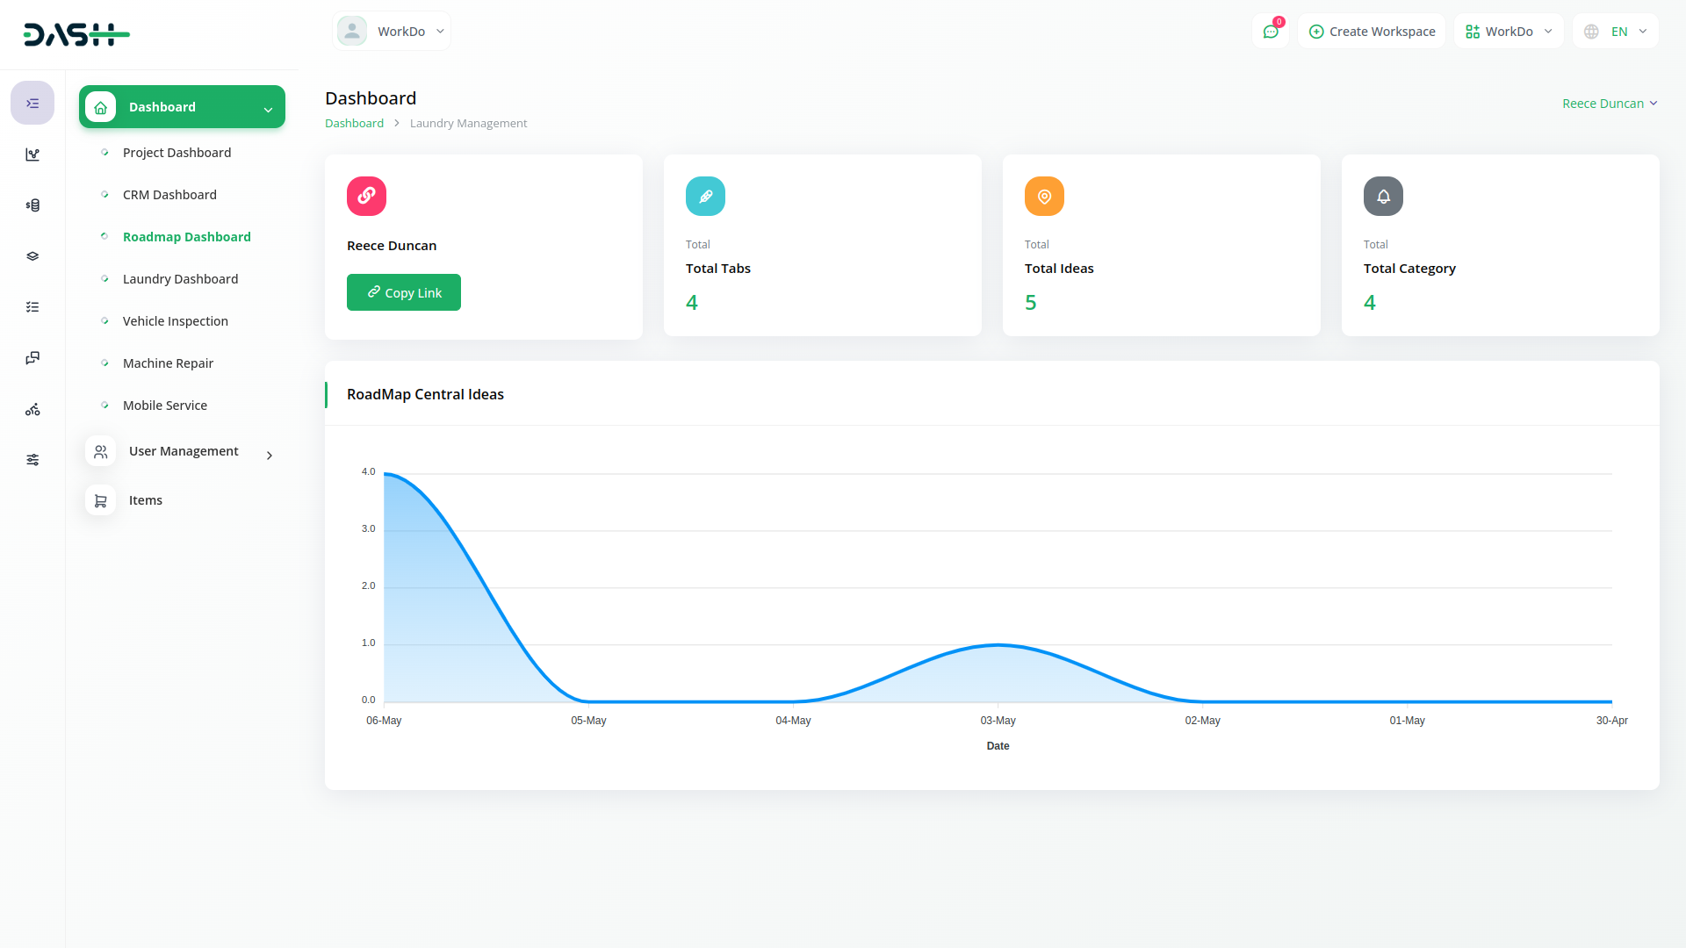Open the Laundry Dashboard menu item

click(x=180, y=279)
